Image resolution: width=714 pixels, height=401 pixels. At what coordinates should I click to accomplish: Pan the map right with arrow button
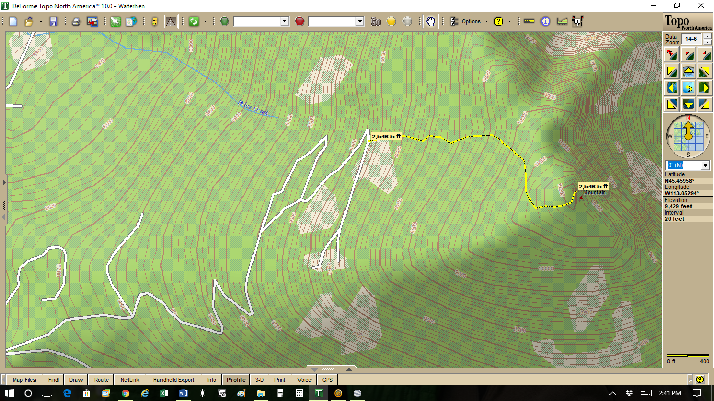pyautogui.click(x=705, y=87)
